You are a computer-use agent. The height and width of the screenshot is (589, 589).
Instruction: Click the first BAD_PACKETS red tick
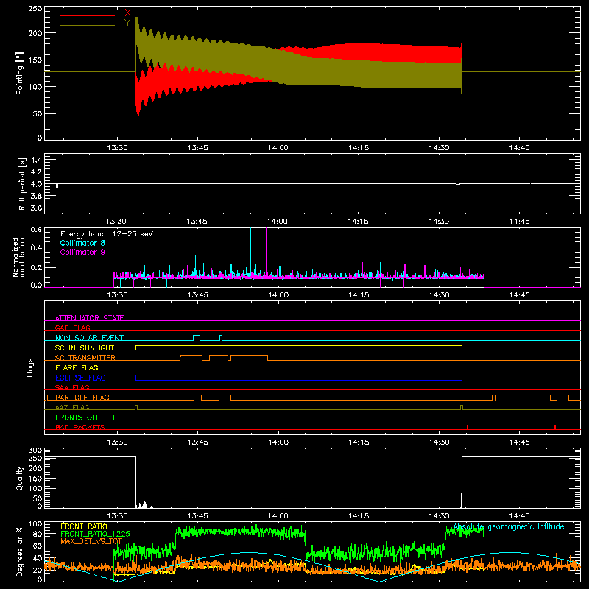(468, 427)
